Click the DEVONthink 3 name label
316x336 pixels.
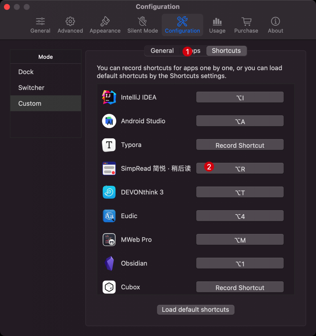coord(142,192)
